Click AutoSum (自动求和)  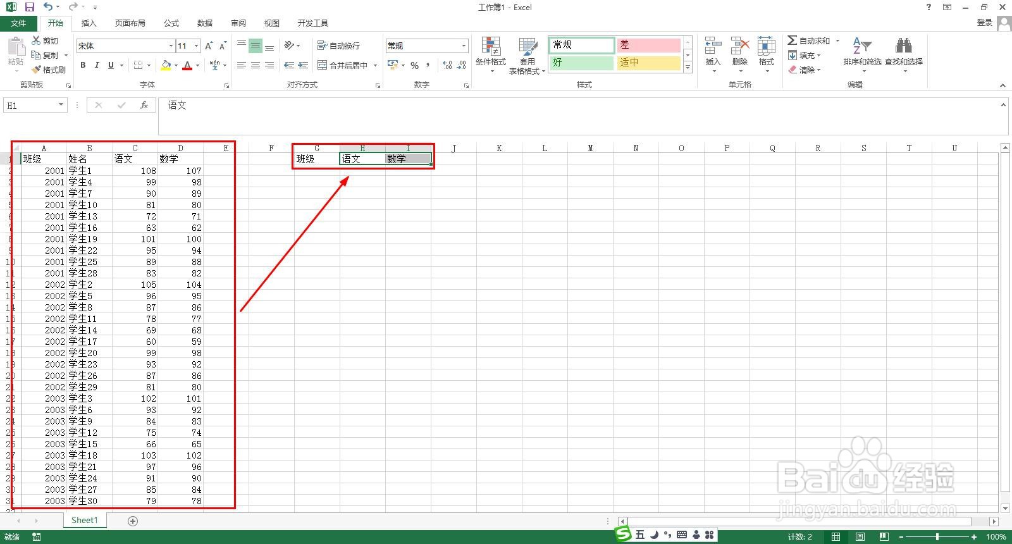pyautogui.click(x=809, y=40)
